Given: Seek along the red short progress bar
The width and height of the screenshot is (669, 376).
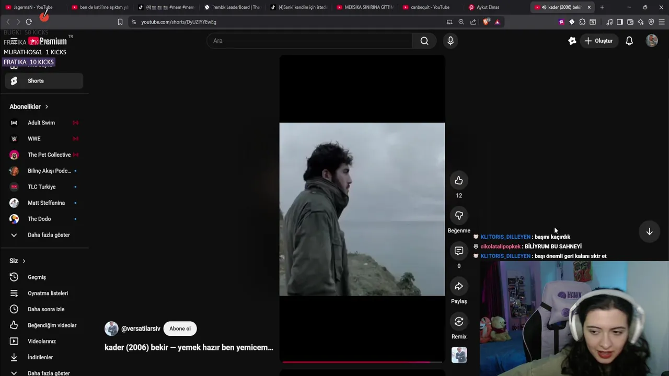Looking at the screenshot, I should pyautogui.click(x=362, y=361).
